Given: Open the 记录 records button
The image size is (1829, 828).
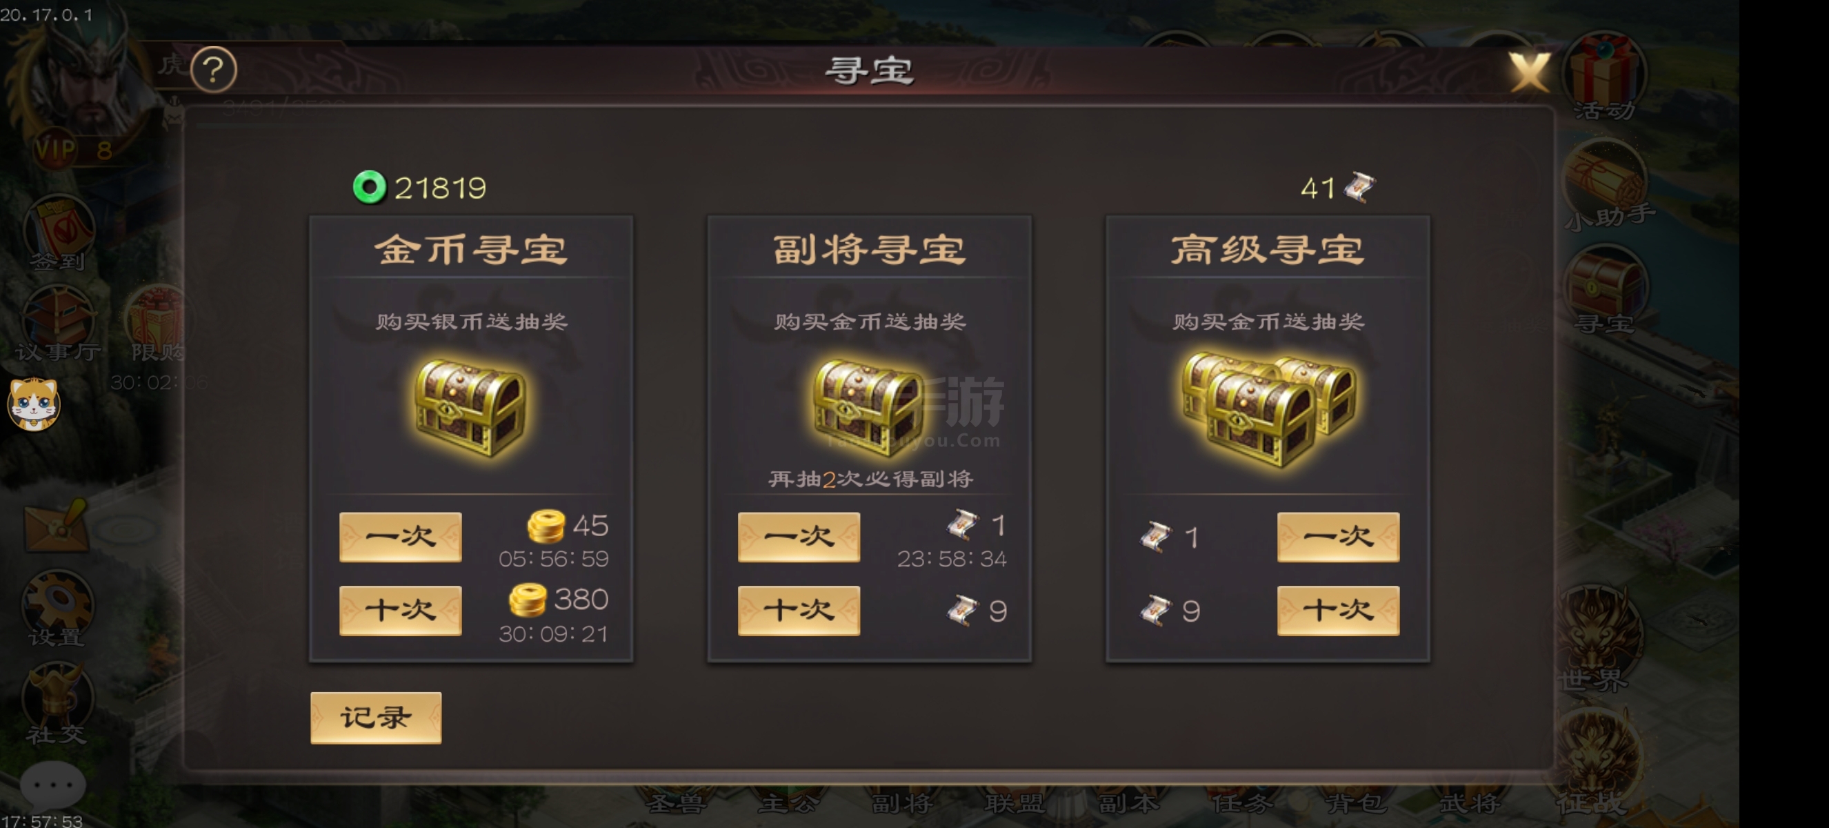Looking at the screenshot, I should point(376,718).
